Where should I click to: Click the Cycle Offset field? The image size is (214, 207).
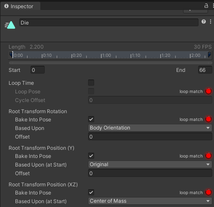pos(150,100)
